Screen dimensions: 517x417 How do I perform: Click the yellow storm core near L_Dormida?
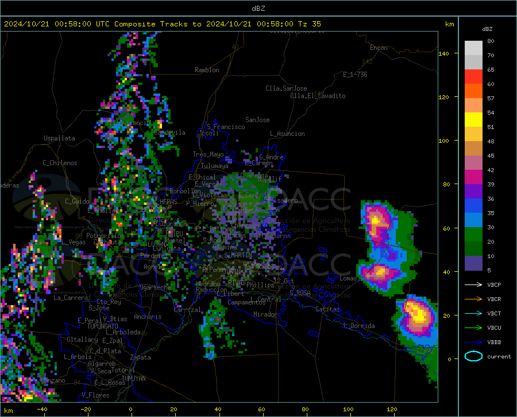pos(418,315)
